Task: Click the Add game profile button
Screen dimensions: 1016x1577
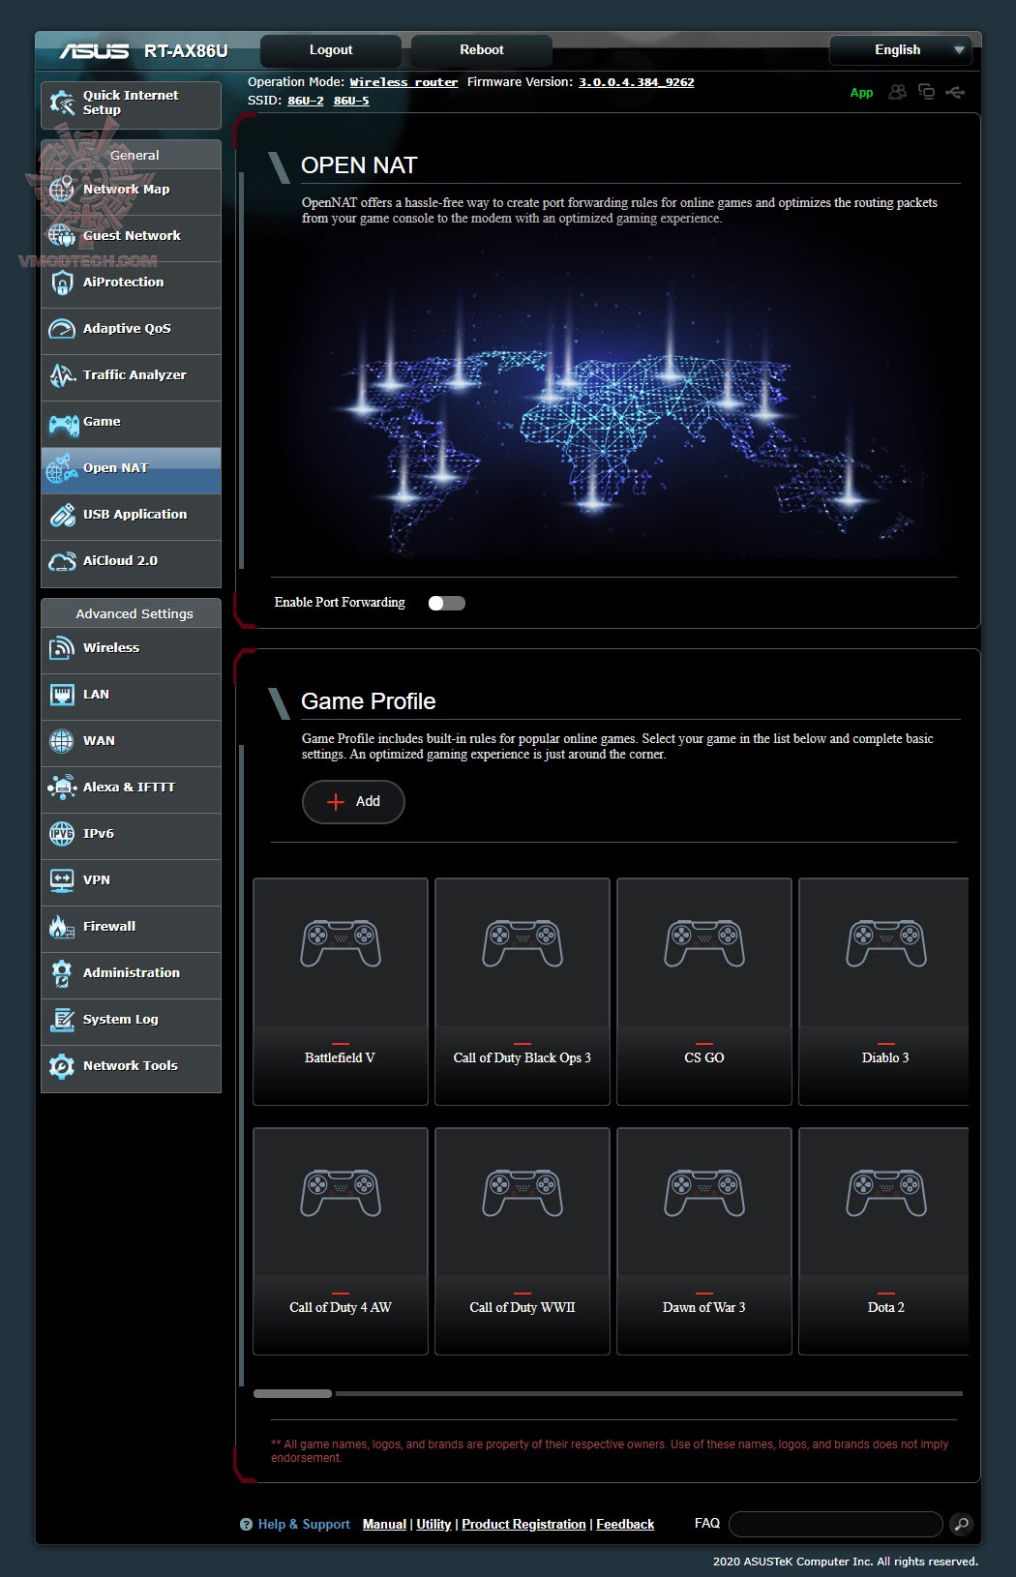Action: tap(353, 802)
